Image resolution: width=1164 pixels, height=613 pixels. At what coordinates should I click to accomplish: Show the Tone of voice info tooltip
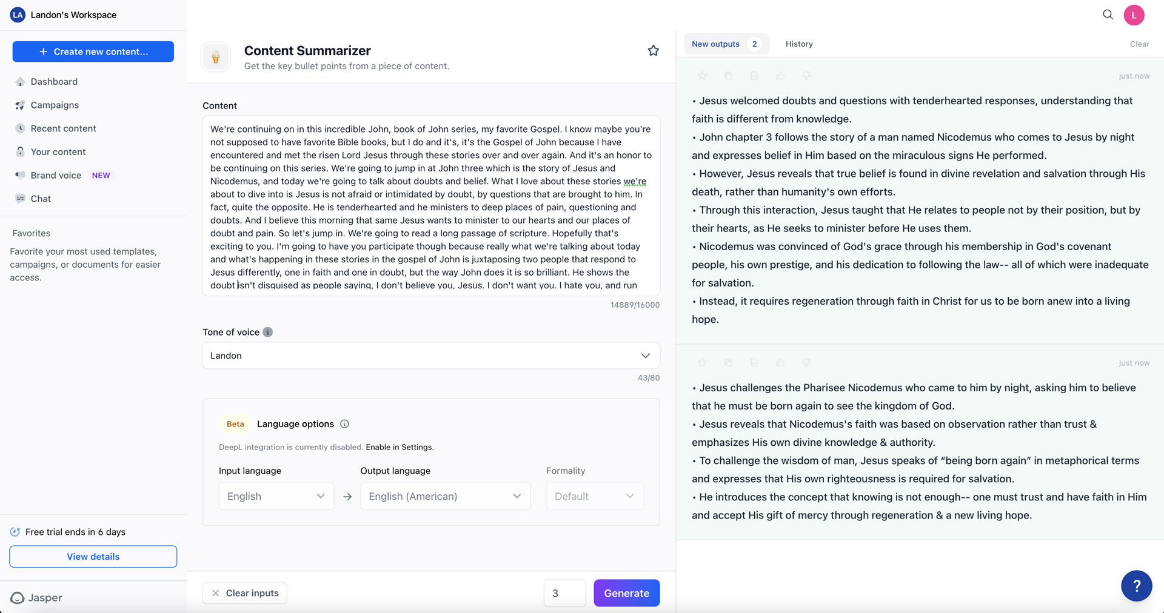pos(268,332)
